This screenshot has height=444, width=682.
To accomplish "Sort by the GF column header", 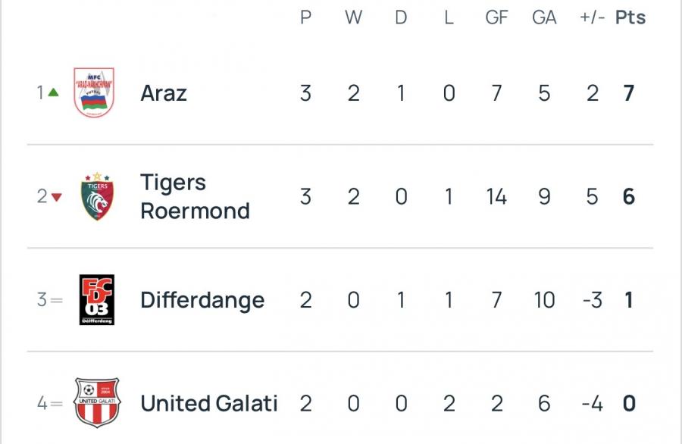I will coord(496,17).
